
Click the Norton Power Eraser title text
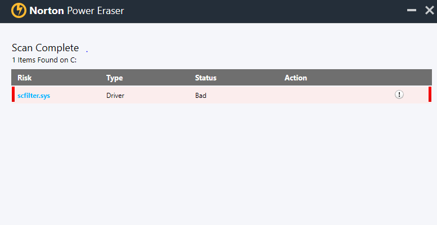point(76,11)
